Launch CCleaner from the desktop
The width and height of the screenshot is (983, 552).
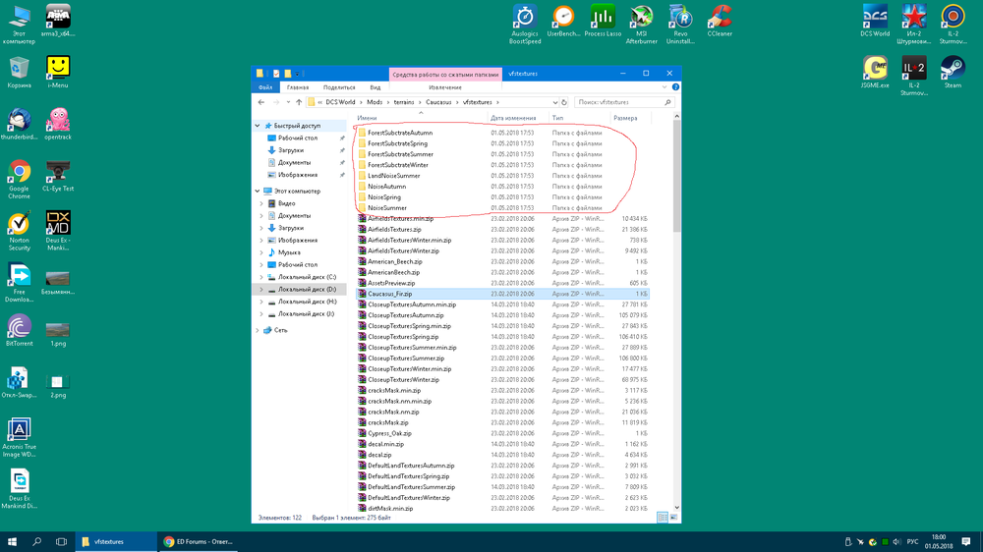coord(720,18)
